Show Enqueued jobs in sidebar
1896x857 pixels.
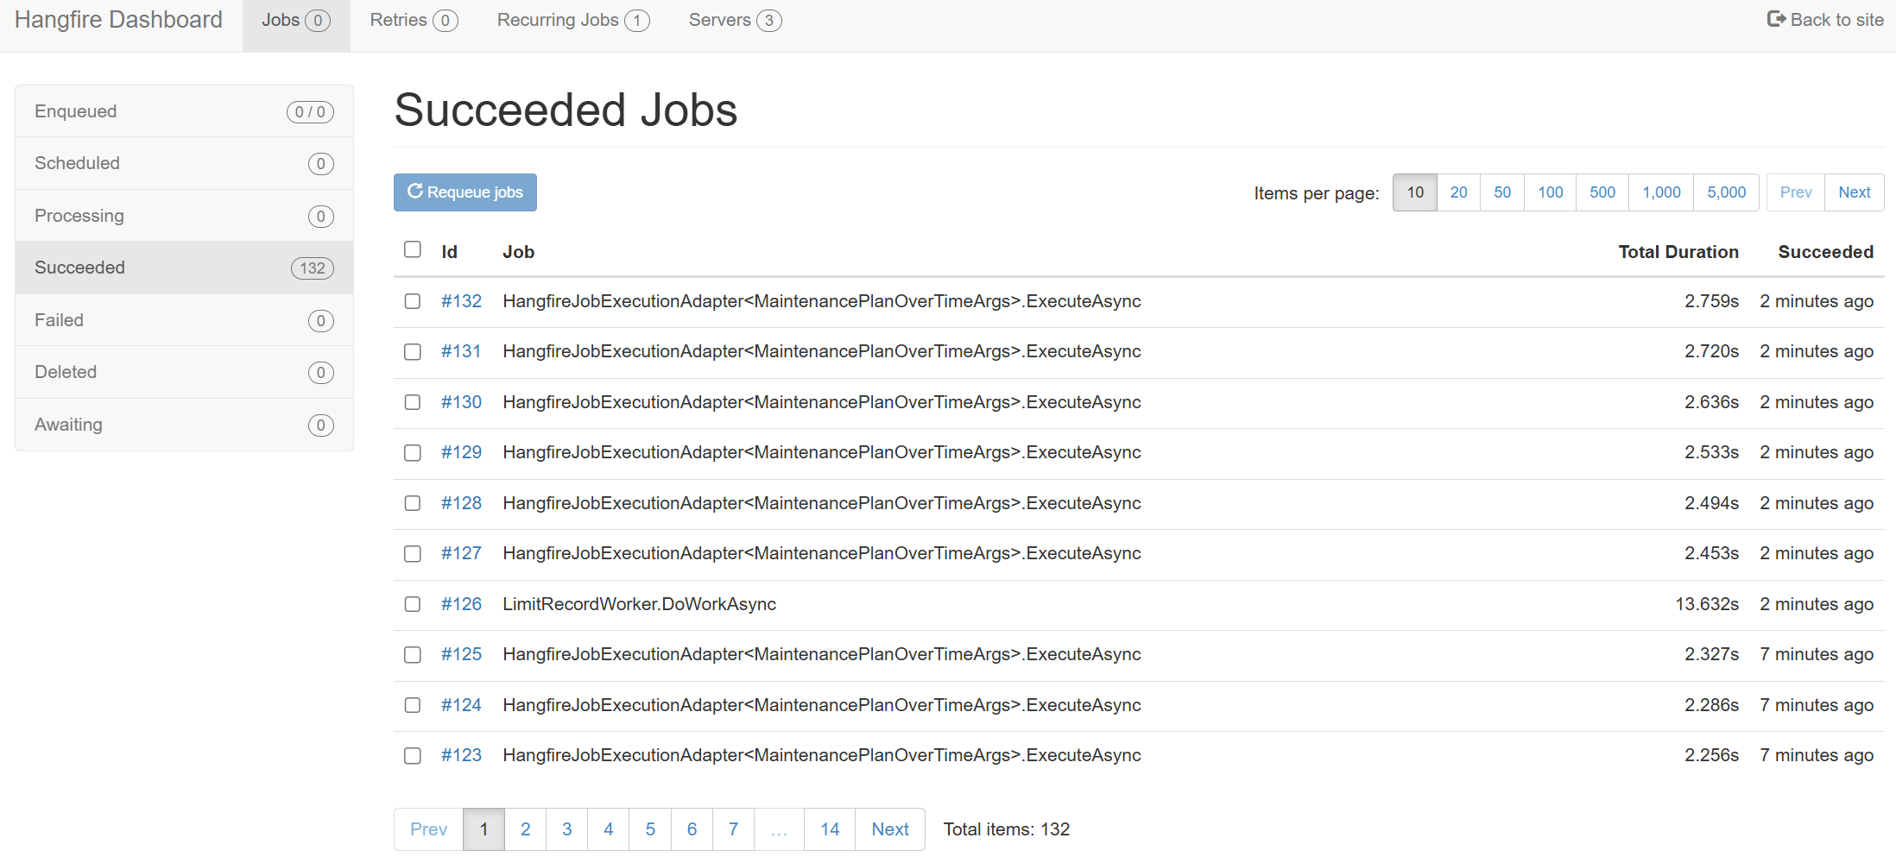(x=184, y=111)
